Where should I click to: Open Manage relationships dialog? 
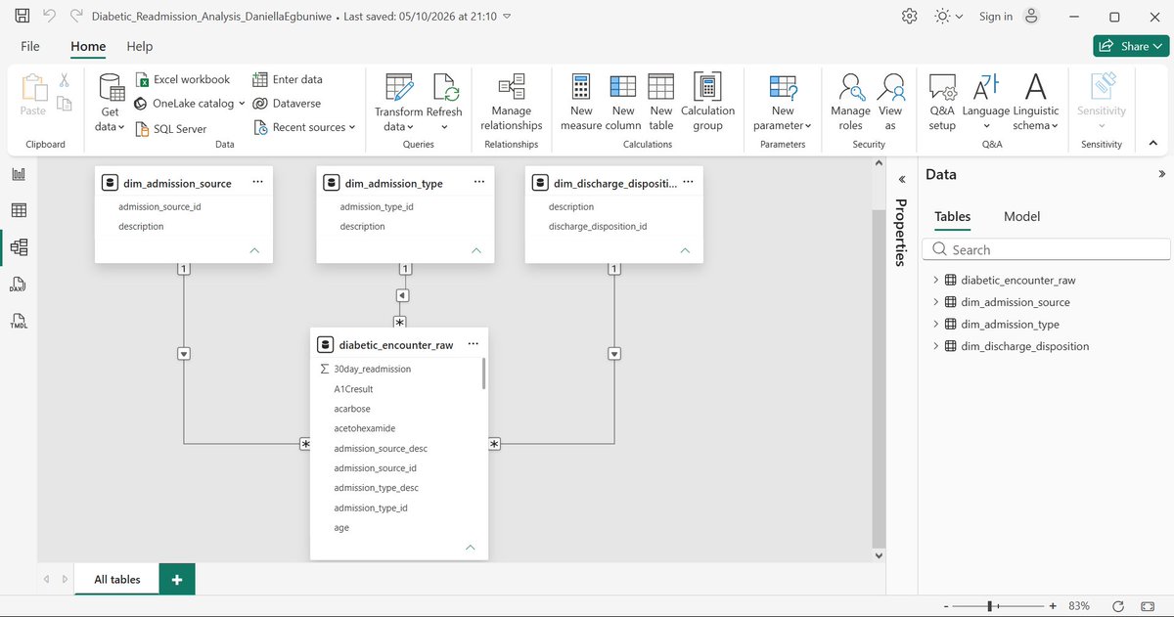point(511,104)
